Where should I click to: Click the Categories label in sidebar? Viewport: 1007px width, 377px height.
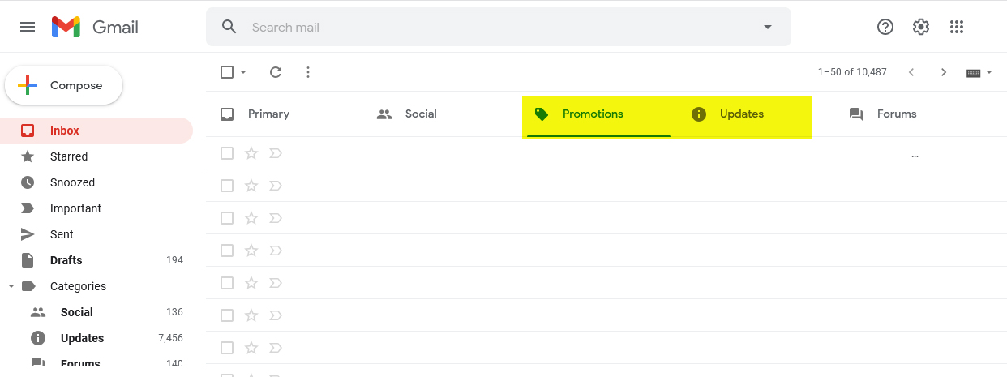tap(78, 286)
